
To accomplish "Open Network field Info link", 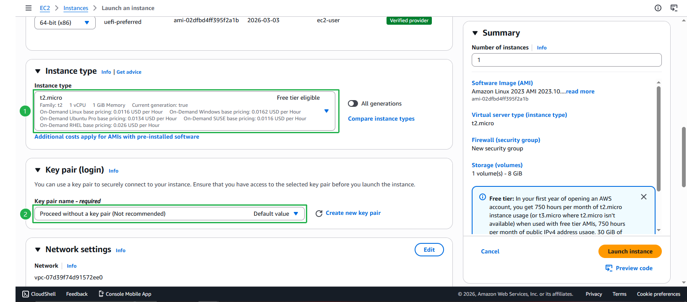I will [72, 266].
